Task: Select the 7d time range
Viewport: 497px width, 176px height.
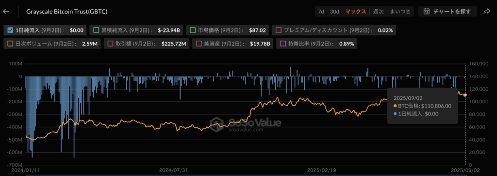Action: point(321,12)
